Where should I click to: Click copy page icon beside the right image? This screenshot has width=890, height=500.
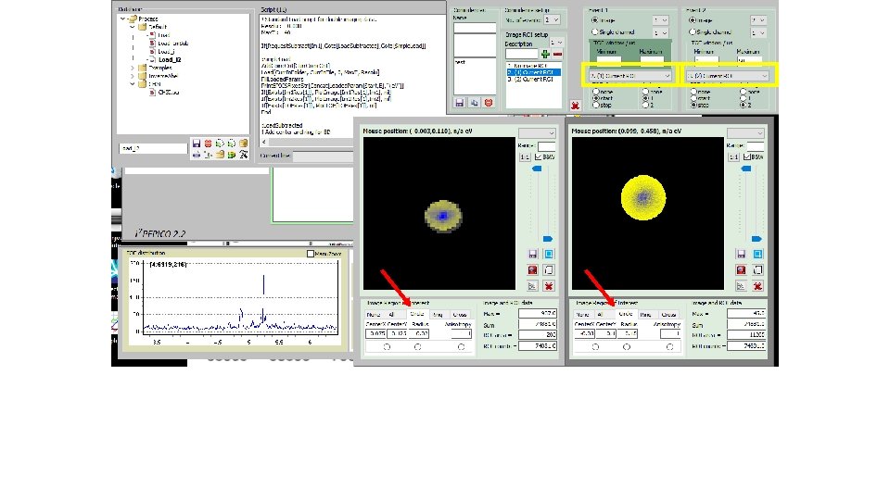point(757,269)
